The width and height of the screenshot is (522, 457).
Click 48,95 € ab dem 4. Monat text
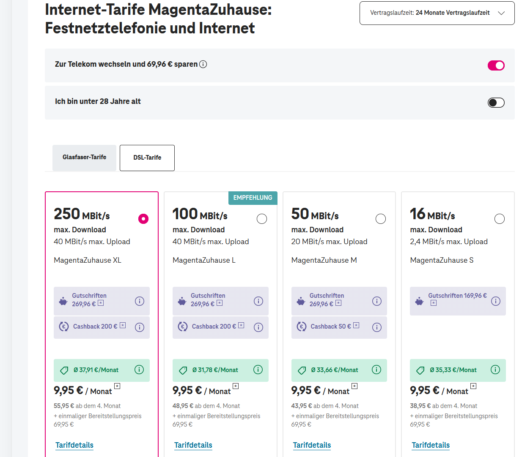click(206, 406)
